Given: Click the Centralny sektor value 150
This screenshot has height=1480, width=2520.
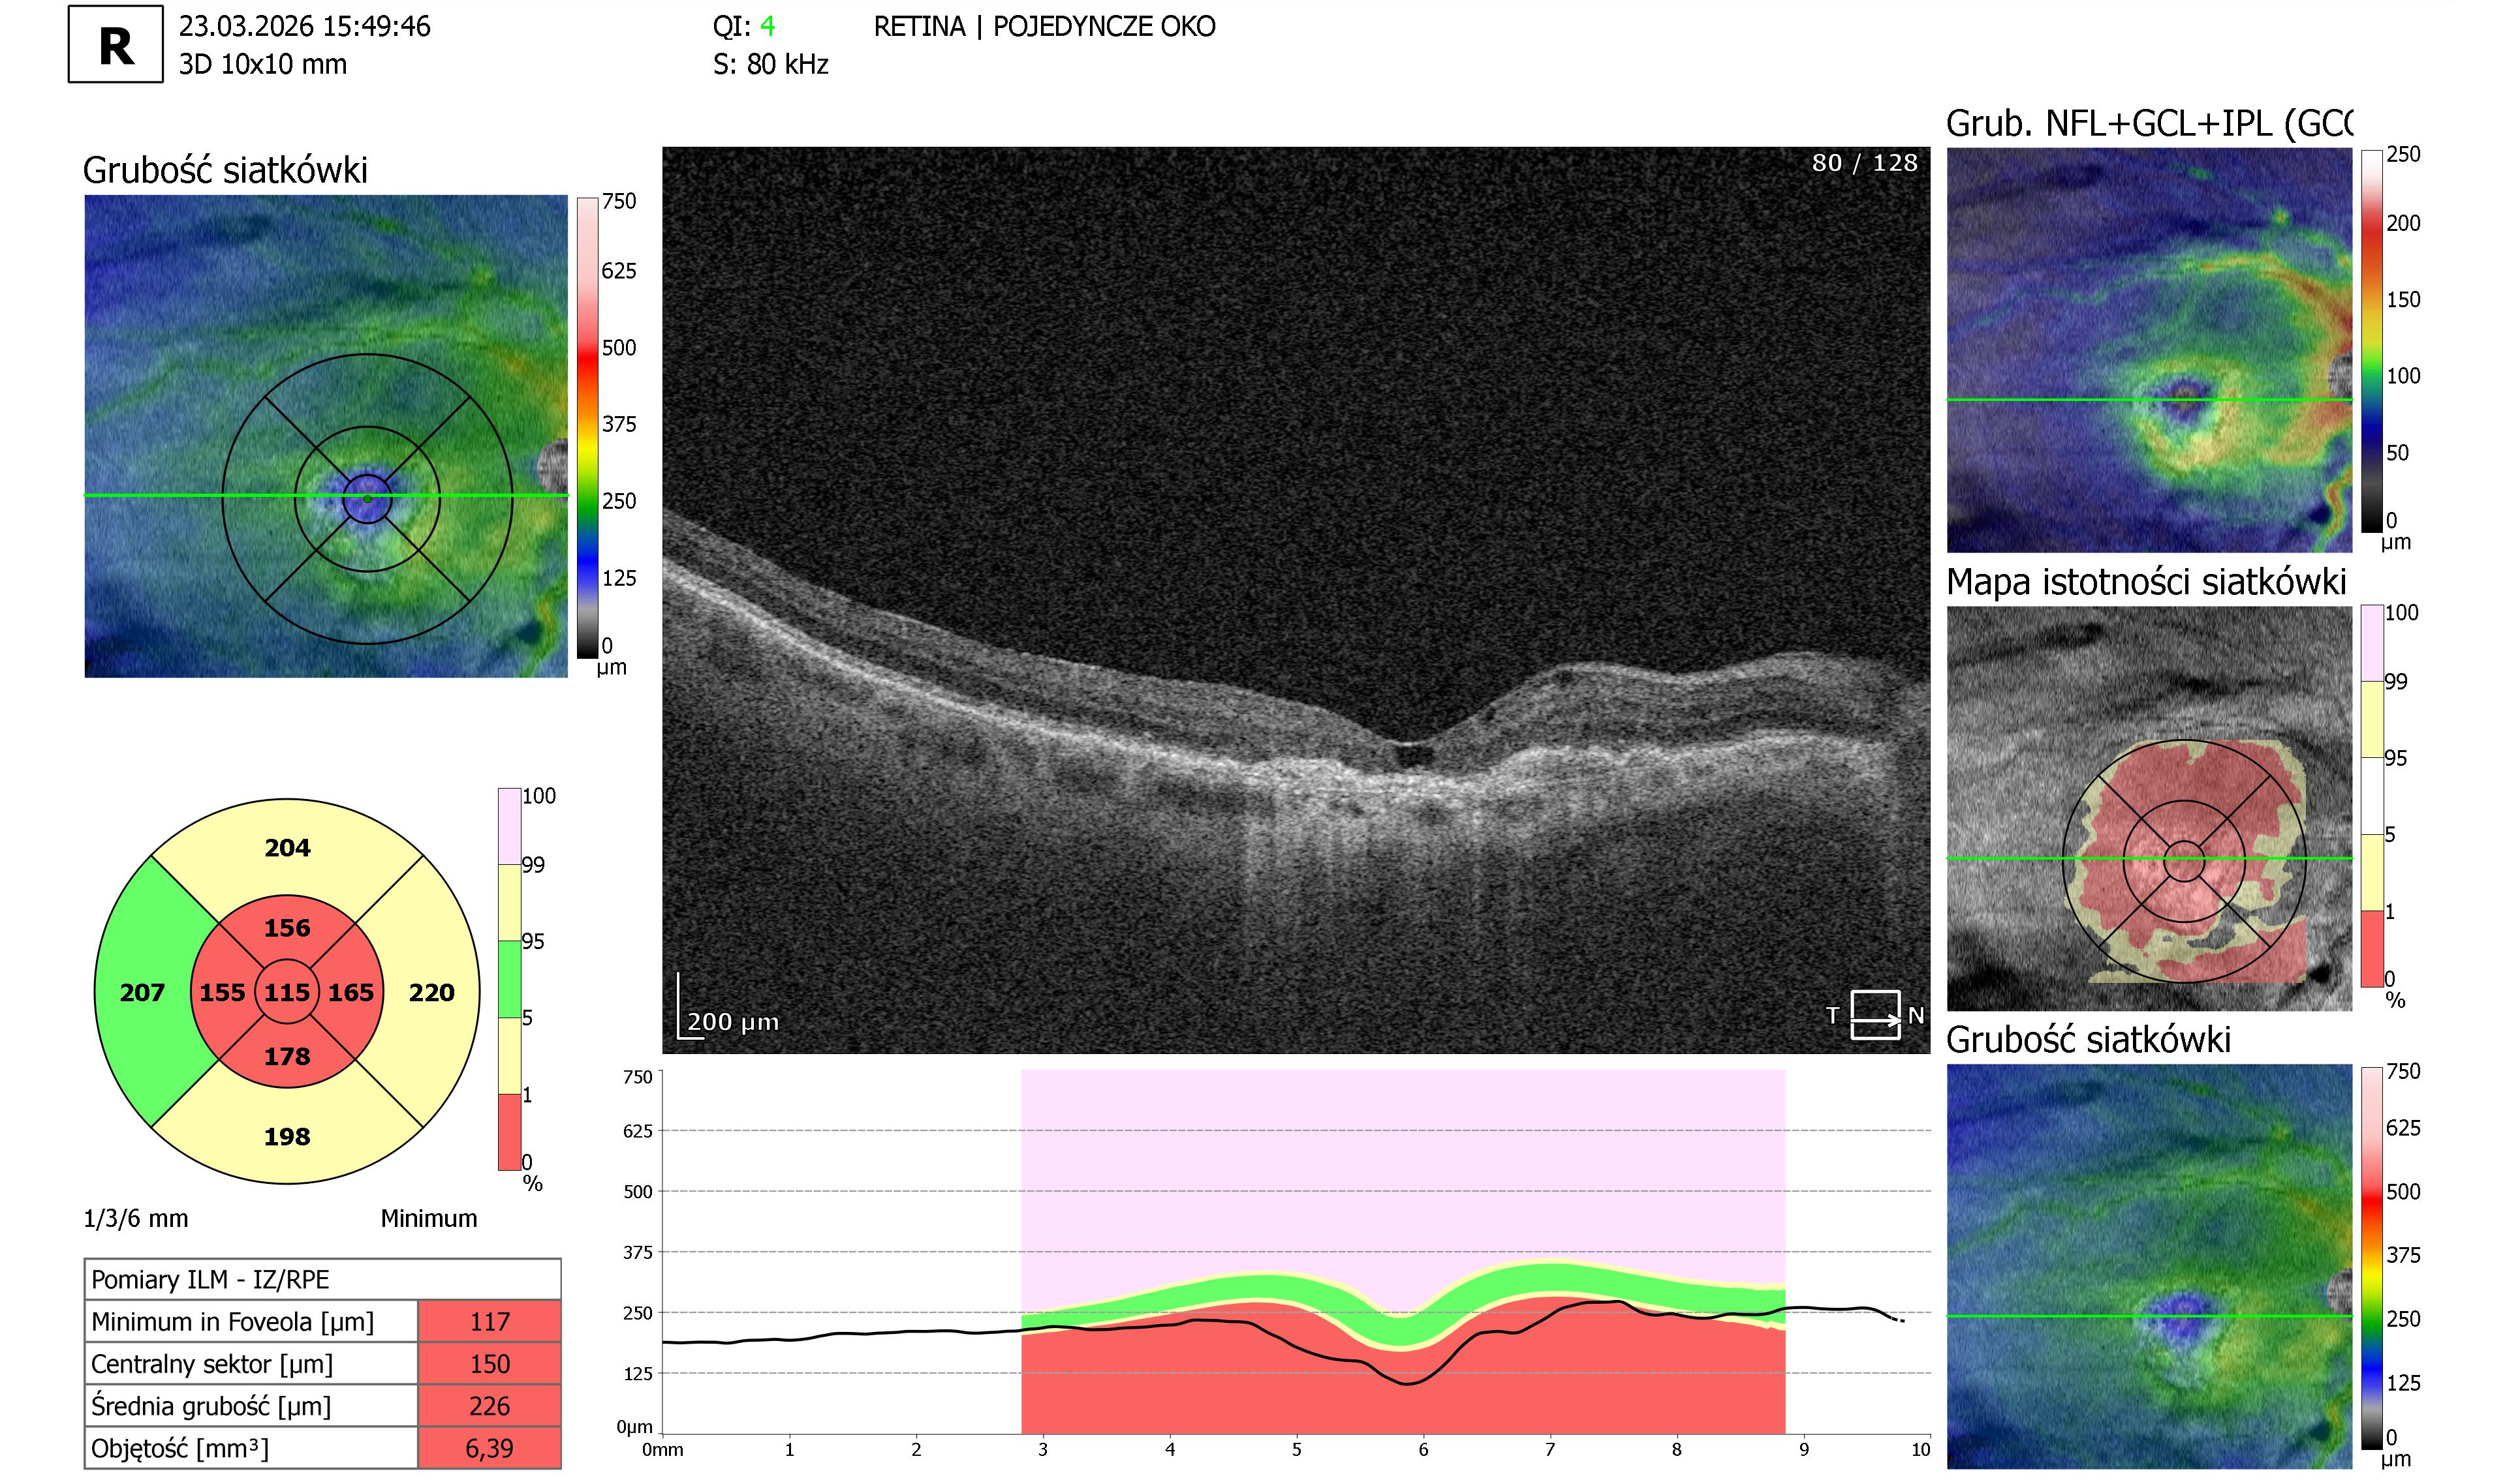Looking at the screenshot, I should click(x=489, y=1363).
